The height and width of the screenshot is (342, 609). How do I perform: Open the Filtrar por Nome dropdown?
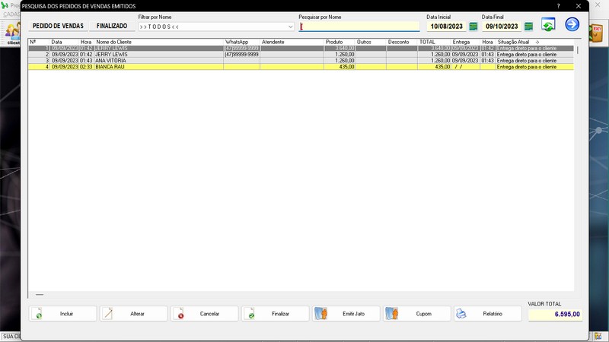[x=290, y=27]
